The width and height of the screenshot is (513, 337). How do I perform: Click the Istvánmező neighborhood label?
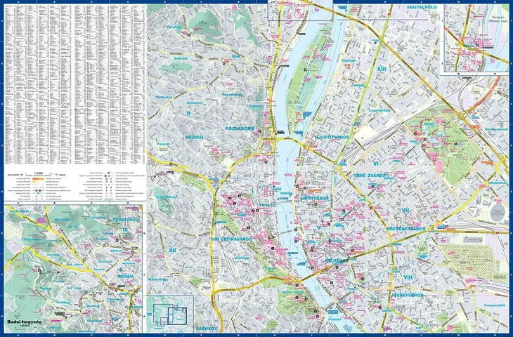click(498, 183)
